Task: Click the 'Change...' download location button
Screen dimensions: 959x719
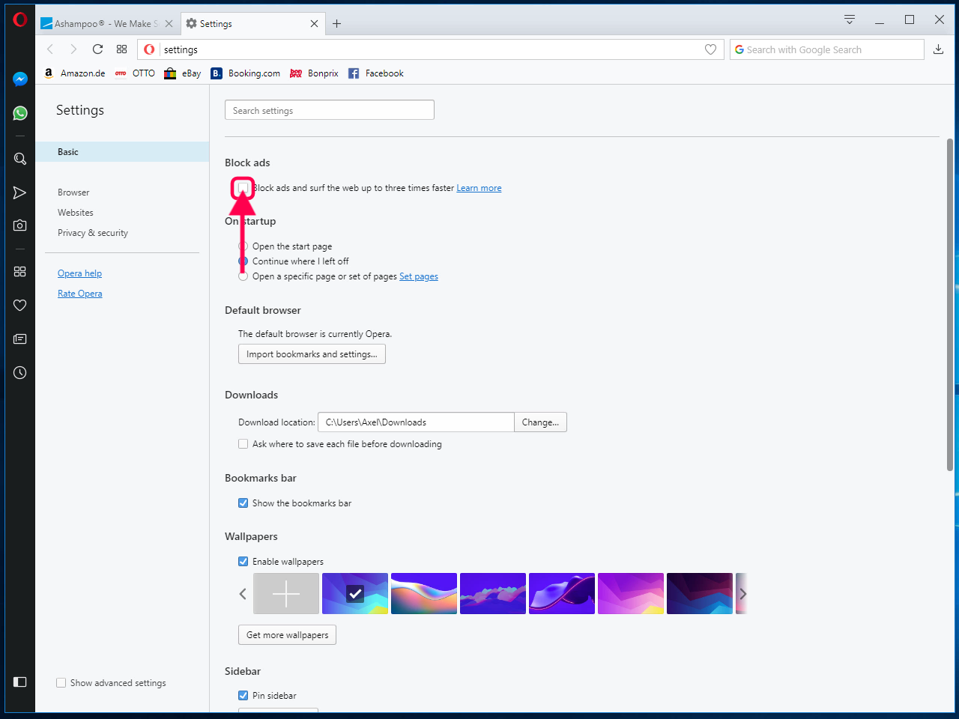Action: tap(540, 422)
